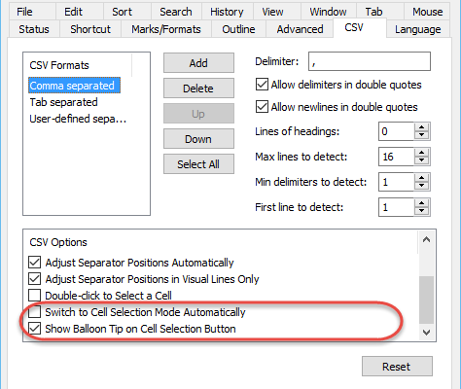Switch to the Advanced tab
Viewport: 461px width, 389px height.
coord(300,29)
